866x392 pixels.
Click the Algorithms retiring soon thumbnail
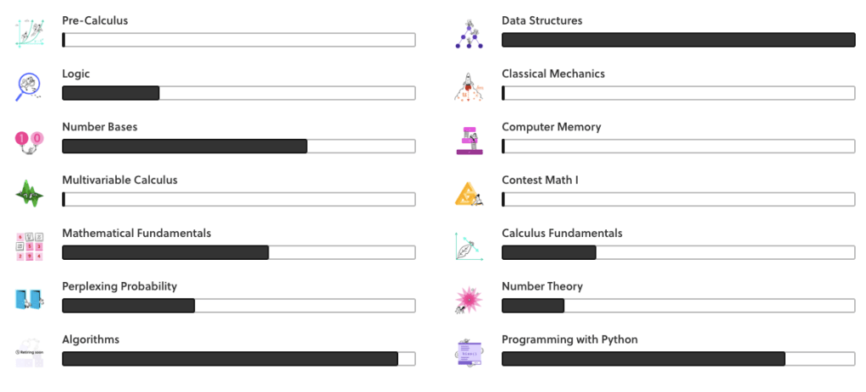coord(30,352)
